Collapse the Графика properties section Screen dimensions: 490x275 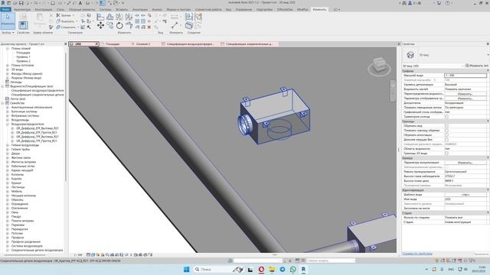pos(488,71)
